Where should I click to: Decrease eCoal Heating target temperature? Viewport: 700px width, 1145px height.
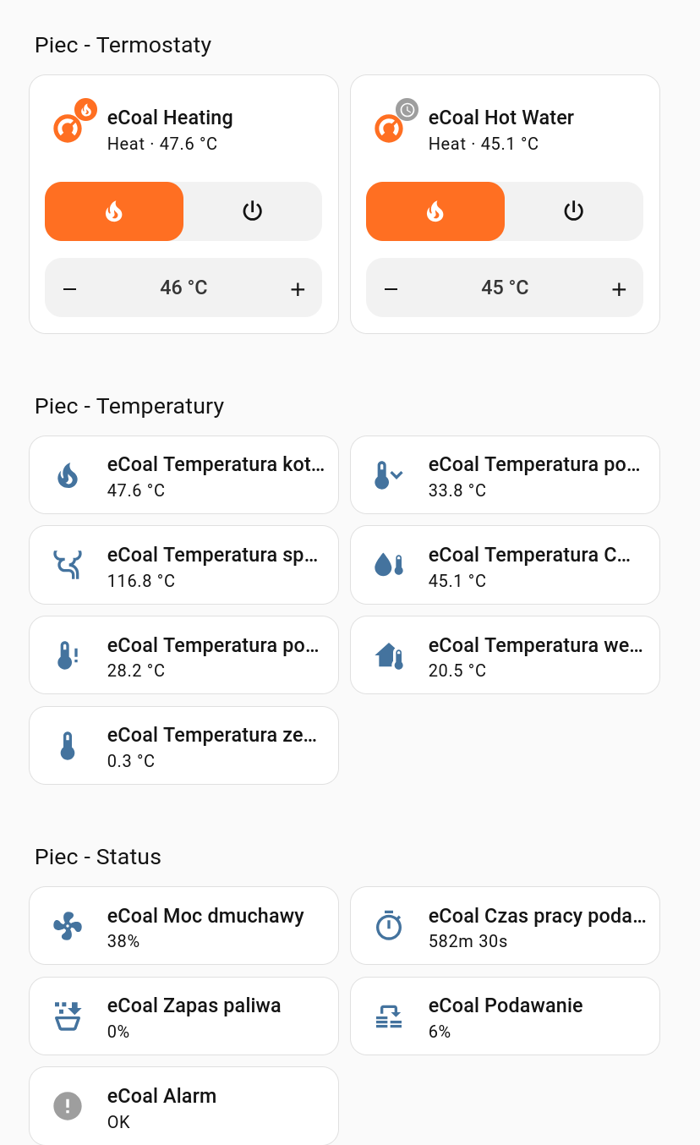(70, 289)
